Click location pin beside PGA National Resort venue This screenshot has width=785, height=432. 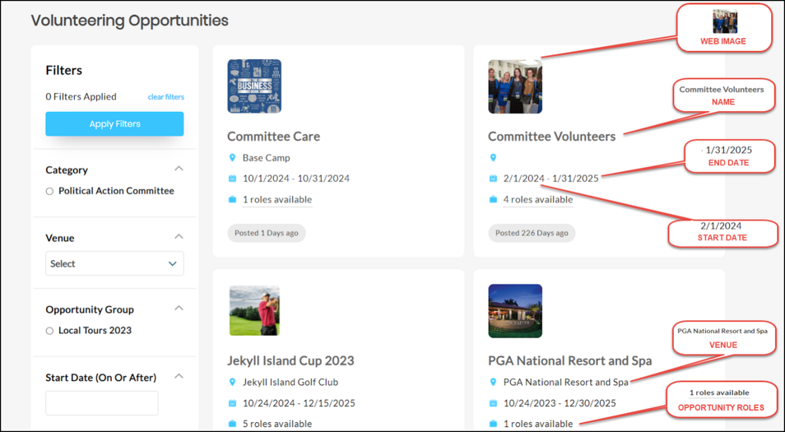(494, 383)
